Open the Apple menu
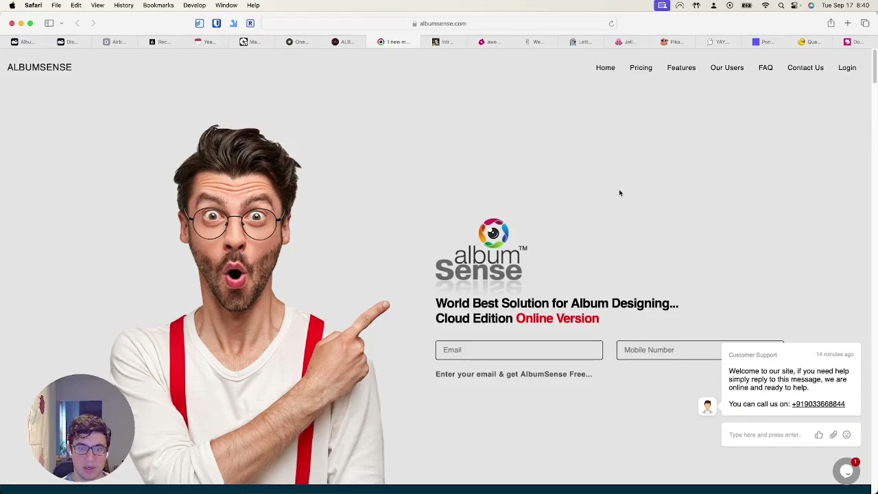Screen dimensions: 878x494 (x=12, y=5)
